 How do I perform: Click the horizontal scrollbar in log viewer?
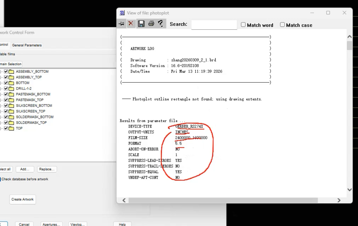[x=223, y=200]
